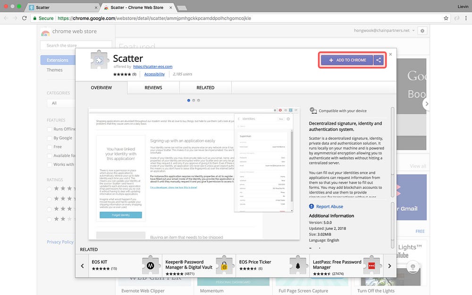Click the Compatible with your device icon
472x295 pixels.
click(313, 110)
